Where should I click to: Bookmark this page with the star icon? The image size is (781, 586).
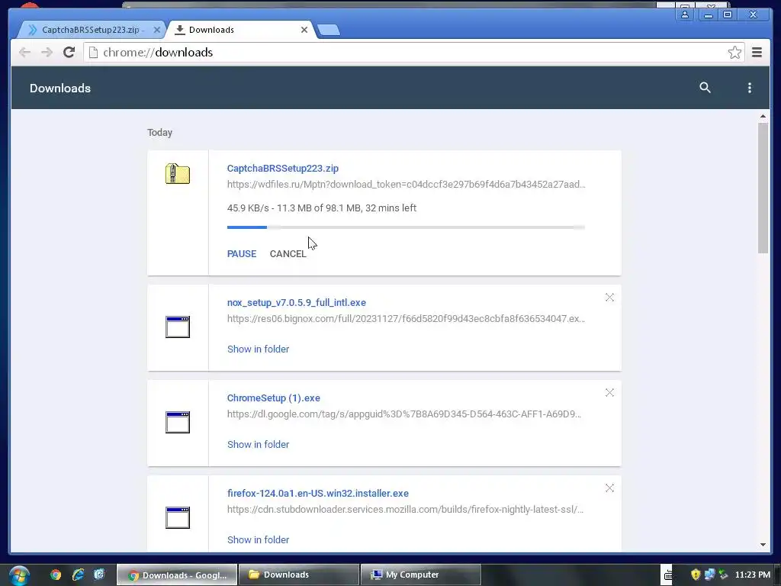point(734,53)
